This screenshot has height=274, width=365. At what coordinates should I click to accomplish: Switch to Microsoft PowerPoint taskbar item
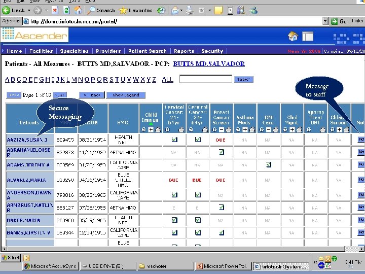coord(224,266)
